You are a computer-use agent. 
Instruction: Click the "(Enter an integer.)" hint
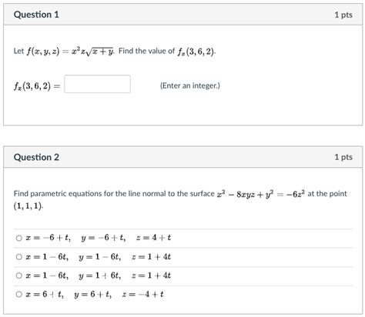[190, 85]
